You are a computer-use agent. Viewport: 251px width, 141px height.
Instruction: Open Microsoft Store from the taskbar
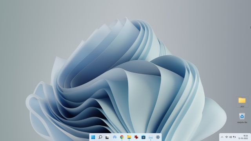coord(144,137)
